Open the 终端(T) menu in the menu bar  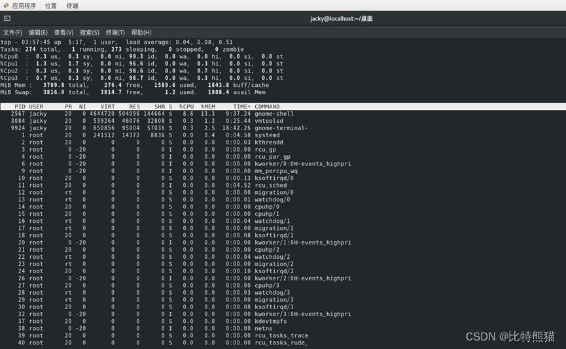[x=115, y=32]
